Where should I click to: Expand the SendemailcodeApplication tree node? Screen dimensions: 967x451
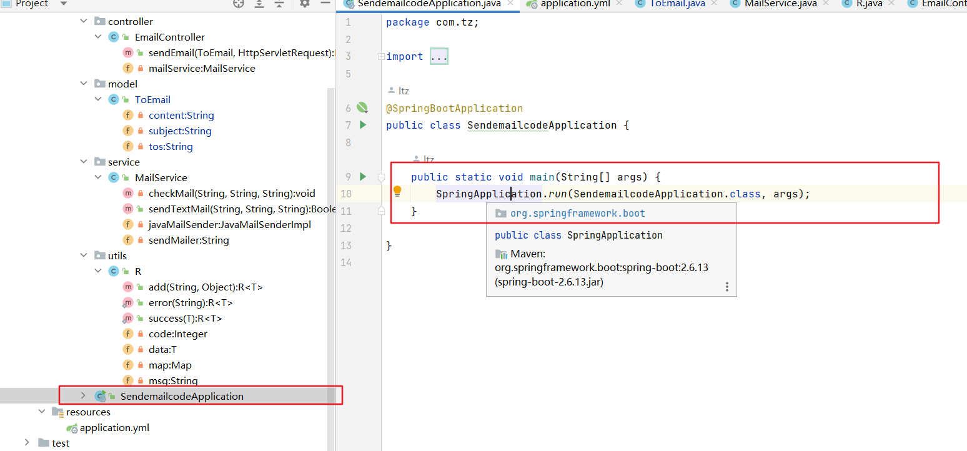click(x=84, y=396)
